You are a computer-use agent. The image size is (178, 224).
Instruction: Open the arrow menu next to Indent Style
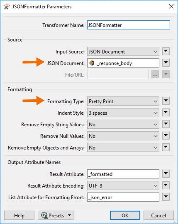(166, 113)
